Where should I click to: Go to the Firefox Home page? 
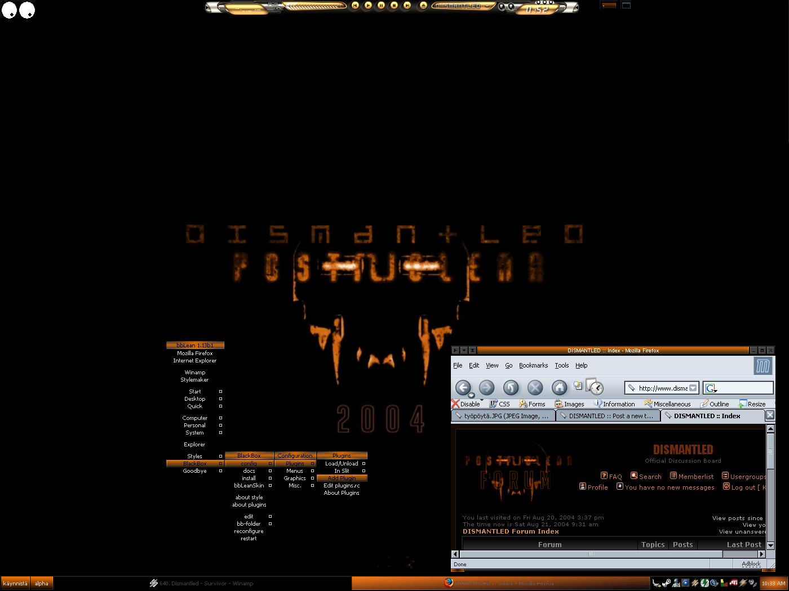point(559,387)
